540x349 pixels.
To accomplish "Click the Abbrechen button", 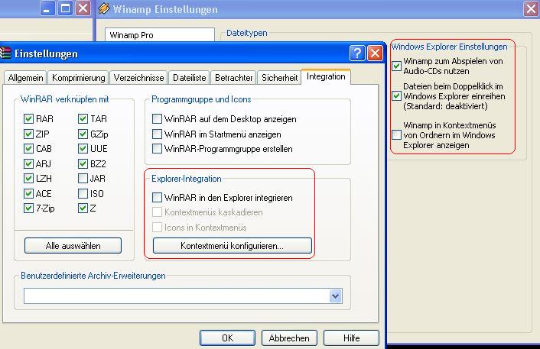I will tap(289, 338).
